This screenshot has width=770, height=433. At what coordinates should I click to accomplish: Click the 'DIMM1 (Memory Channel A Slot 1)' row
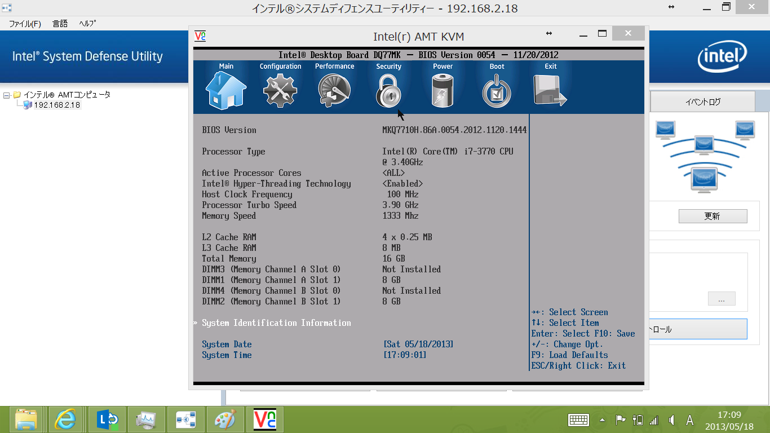(301, 280)
